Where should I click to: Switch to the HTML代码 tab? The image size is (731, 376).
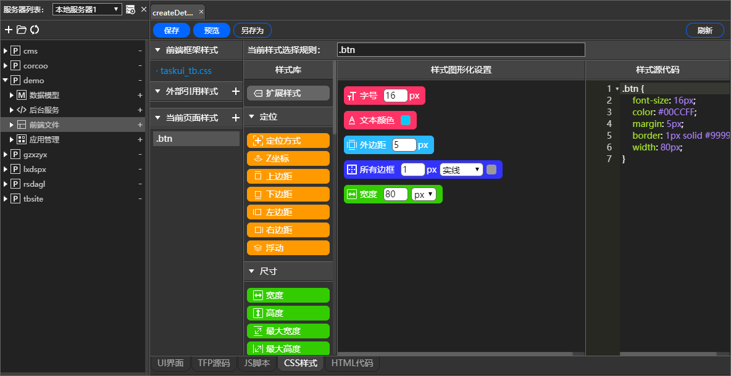pyautogui.click(x=351, y=363)
